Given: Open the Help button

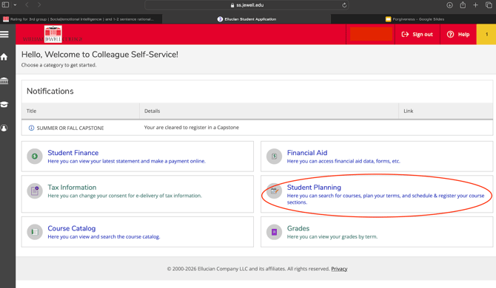Looking at the screenshot, I should tap(458, 35).
